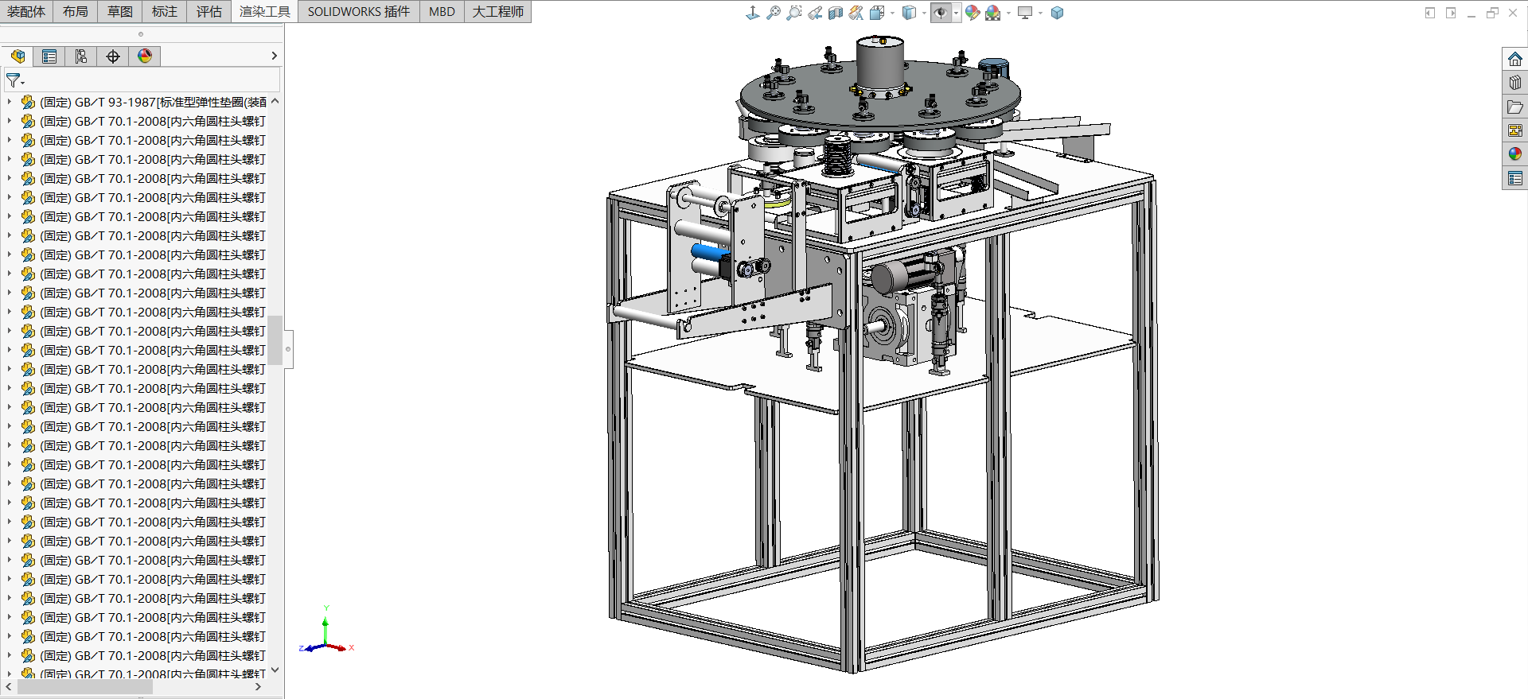
Task: Toggle the Hide/Show Items eye button
Action: tap(941, 13)
